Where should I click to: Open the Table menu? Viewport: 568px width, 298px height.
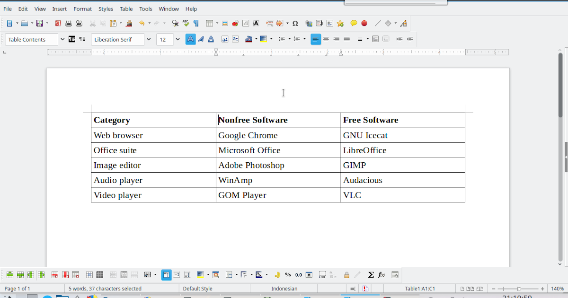[x=126, y=9]
